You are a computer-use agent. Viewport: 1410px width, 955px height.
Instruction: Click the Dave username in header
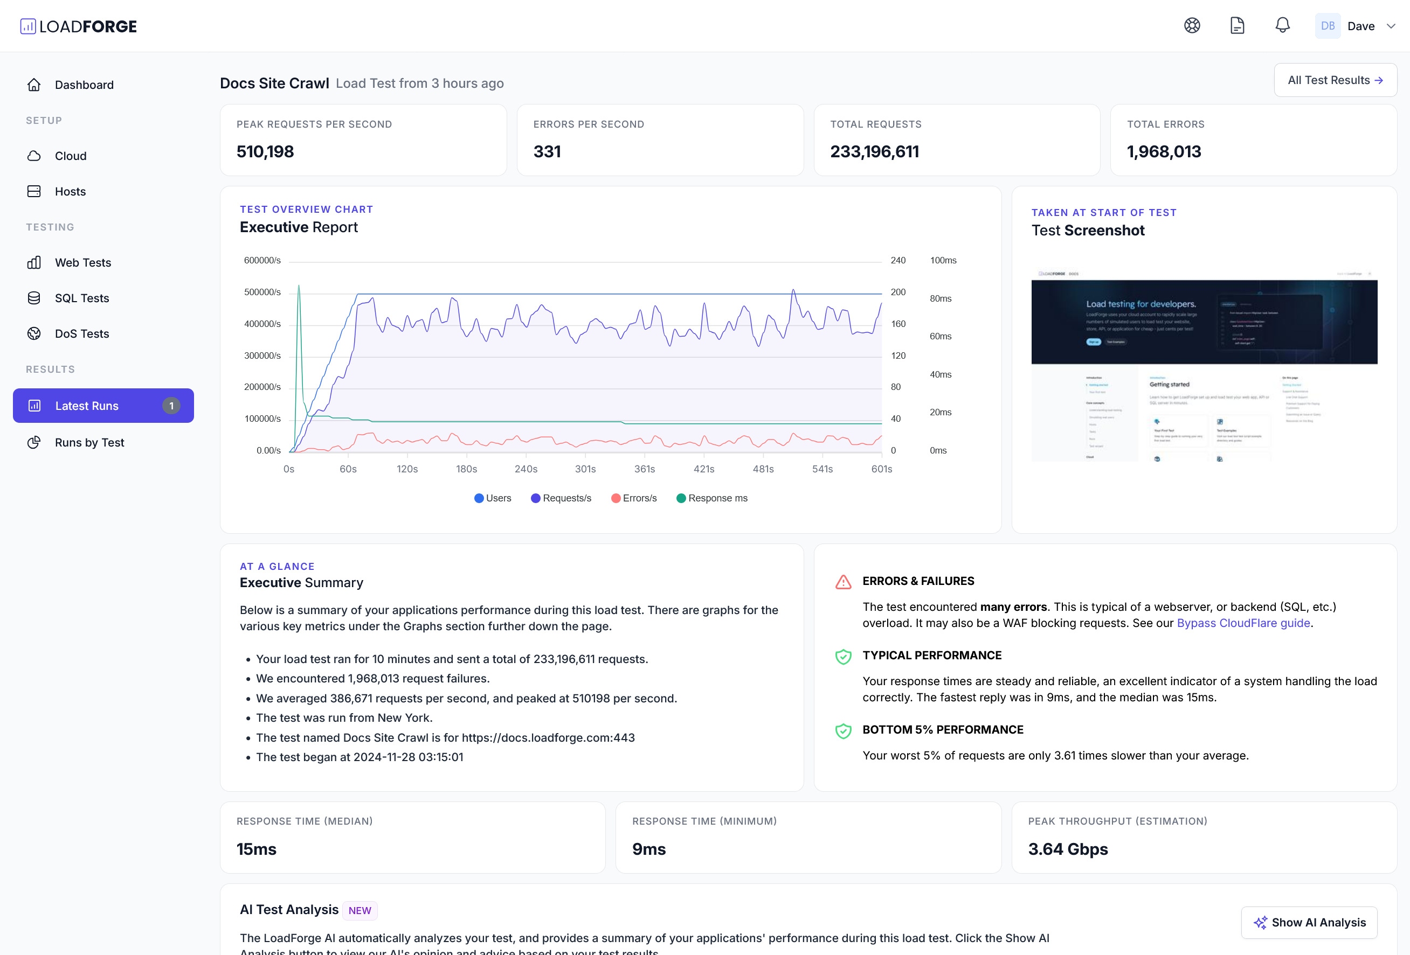pos(1361,26)
